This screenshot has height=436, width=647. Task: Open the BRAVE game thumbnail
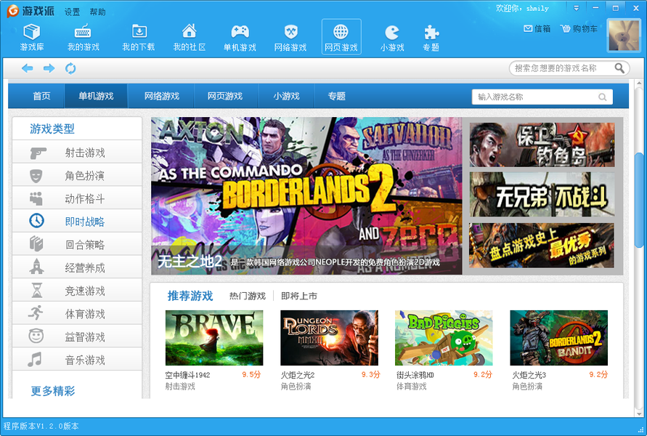214,338
